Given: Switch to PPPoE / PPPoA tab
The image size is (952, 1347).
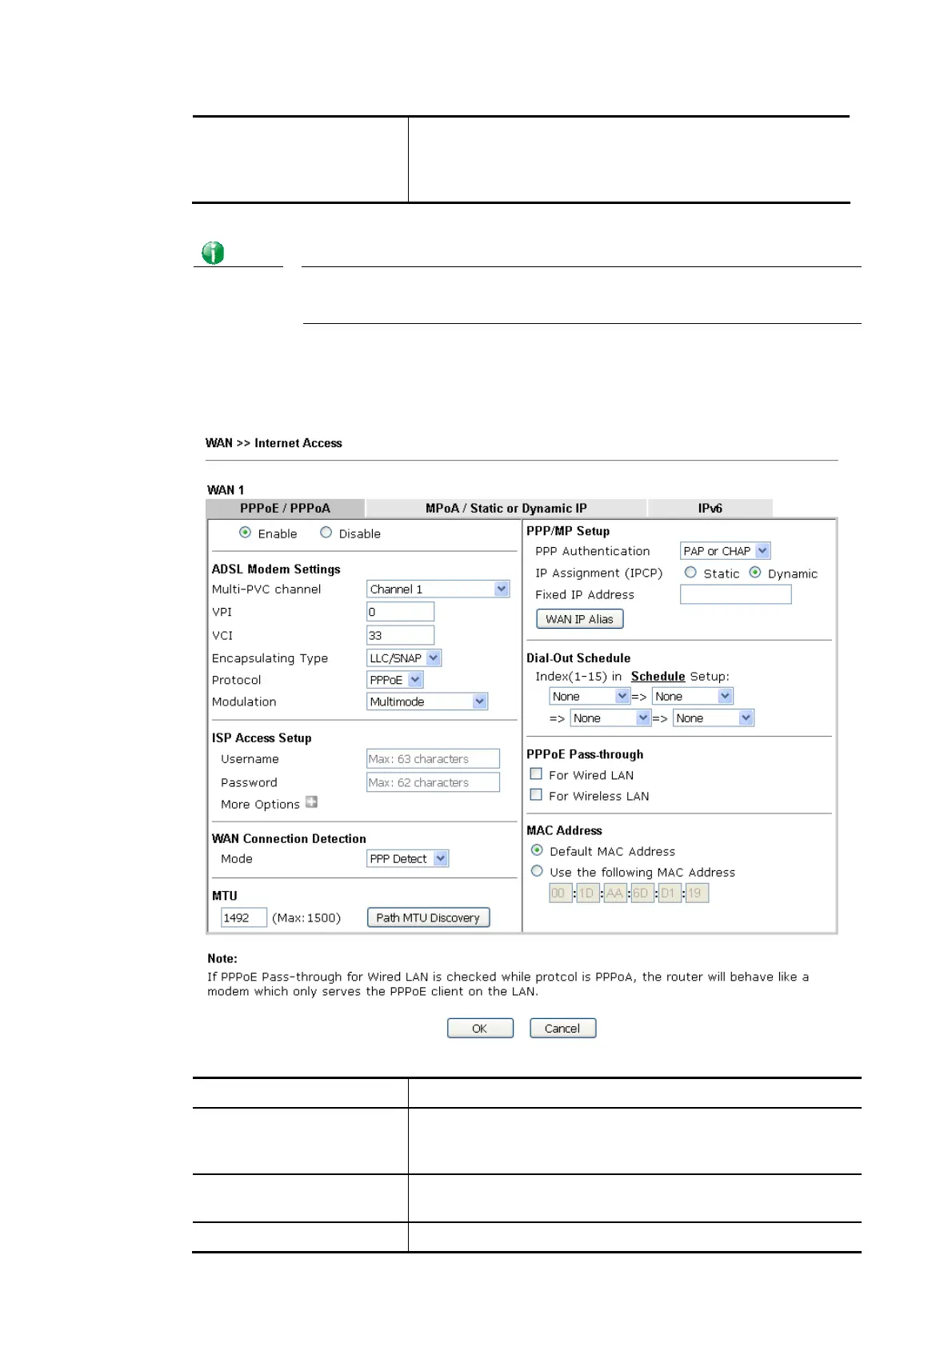Looking at the screenshot, I should pyautogui.click(x=285, y=508).
